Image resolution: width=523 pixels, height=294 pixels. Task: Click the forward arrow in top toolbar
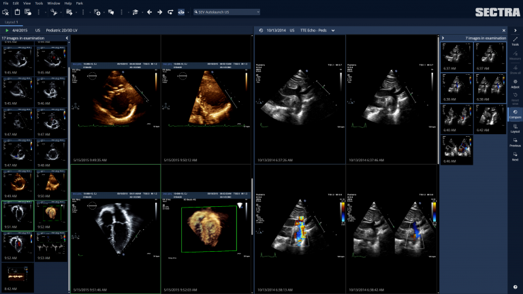159,12
